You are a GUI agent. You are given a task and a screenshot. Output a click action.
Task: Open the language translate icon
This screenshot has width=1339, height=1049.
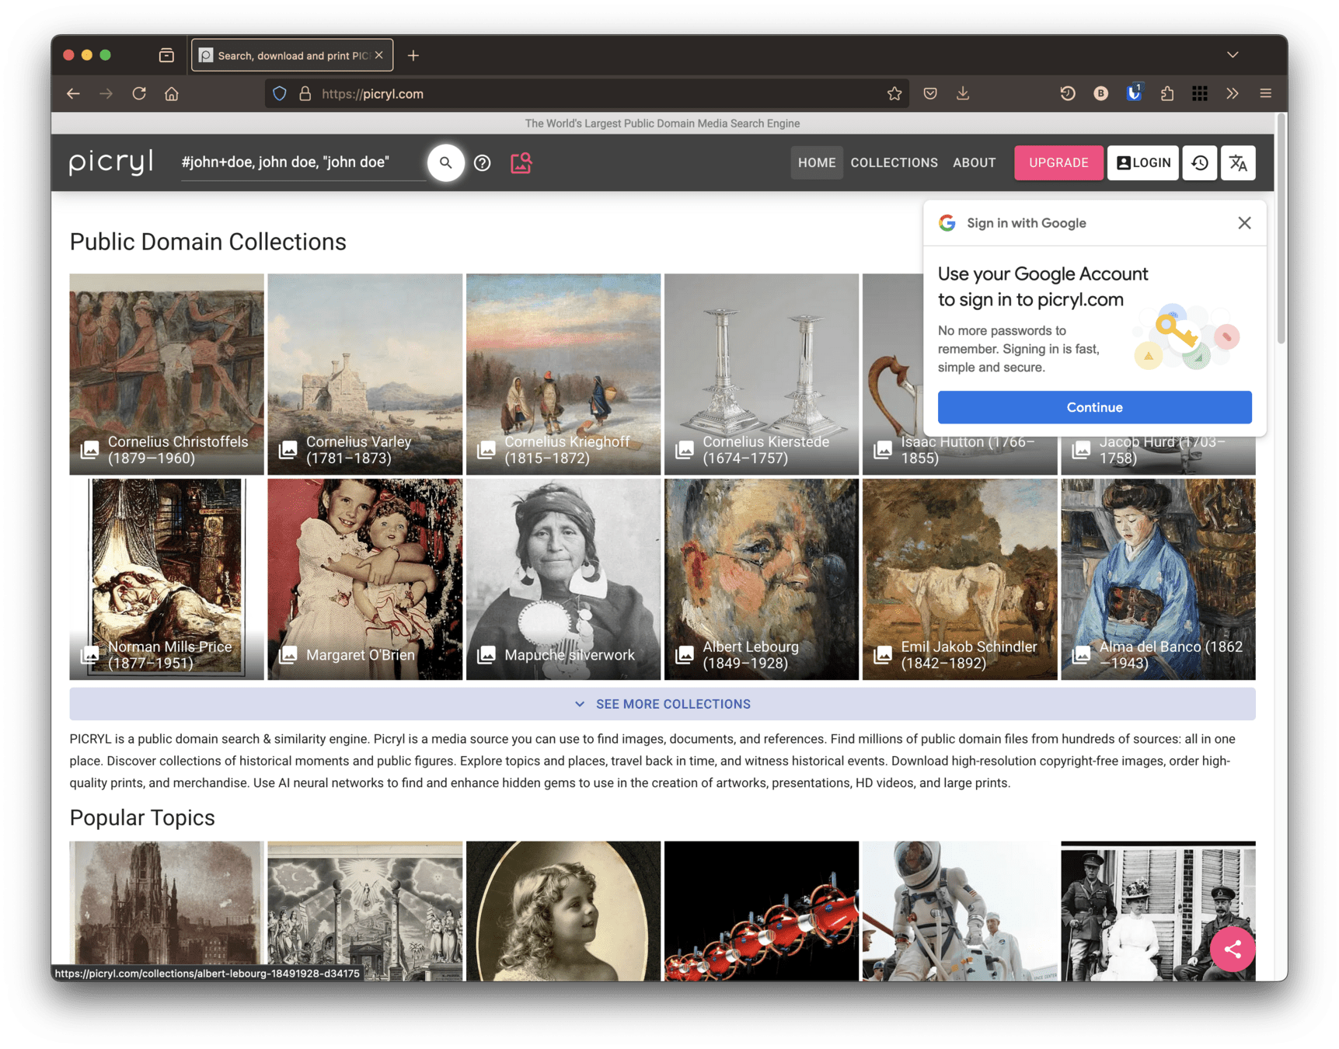tap(1238, 162)
